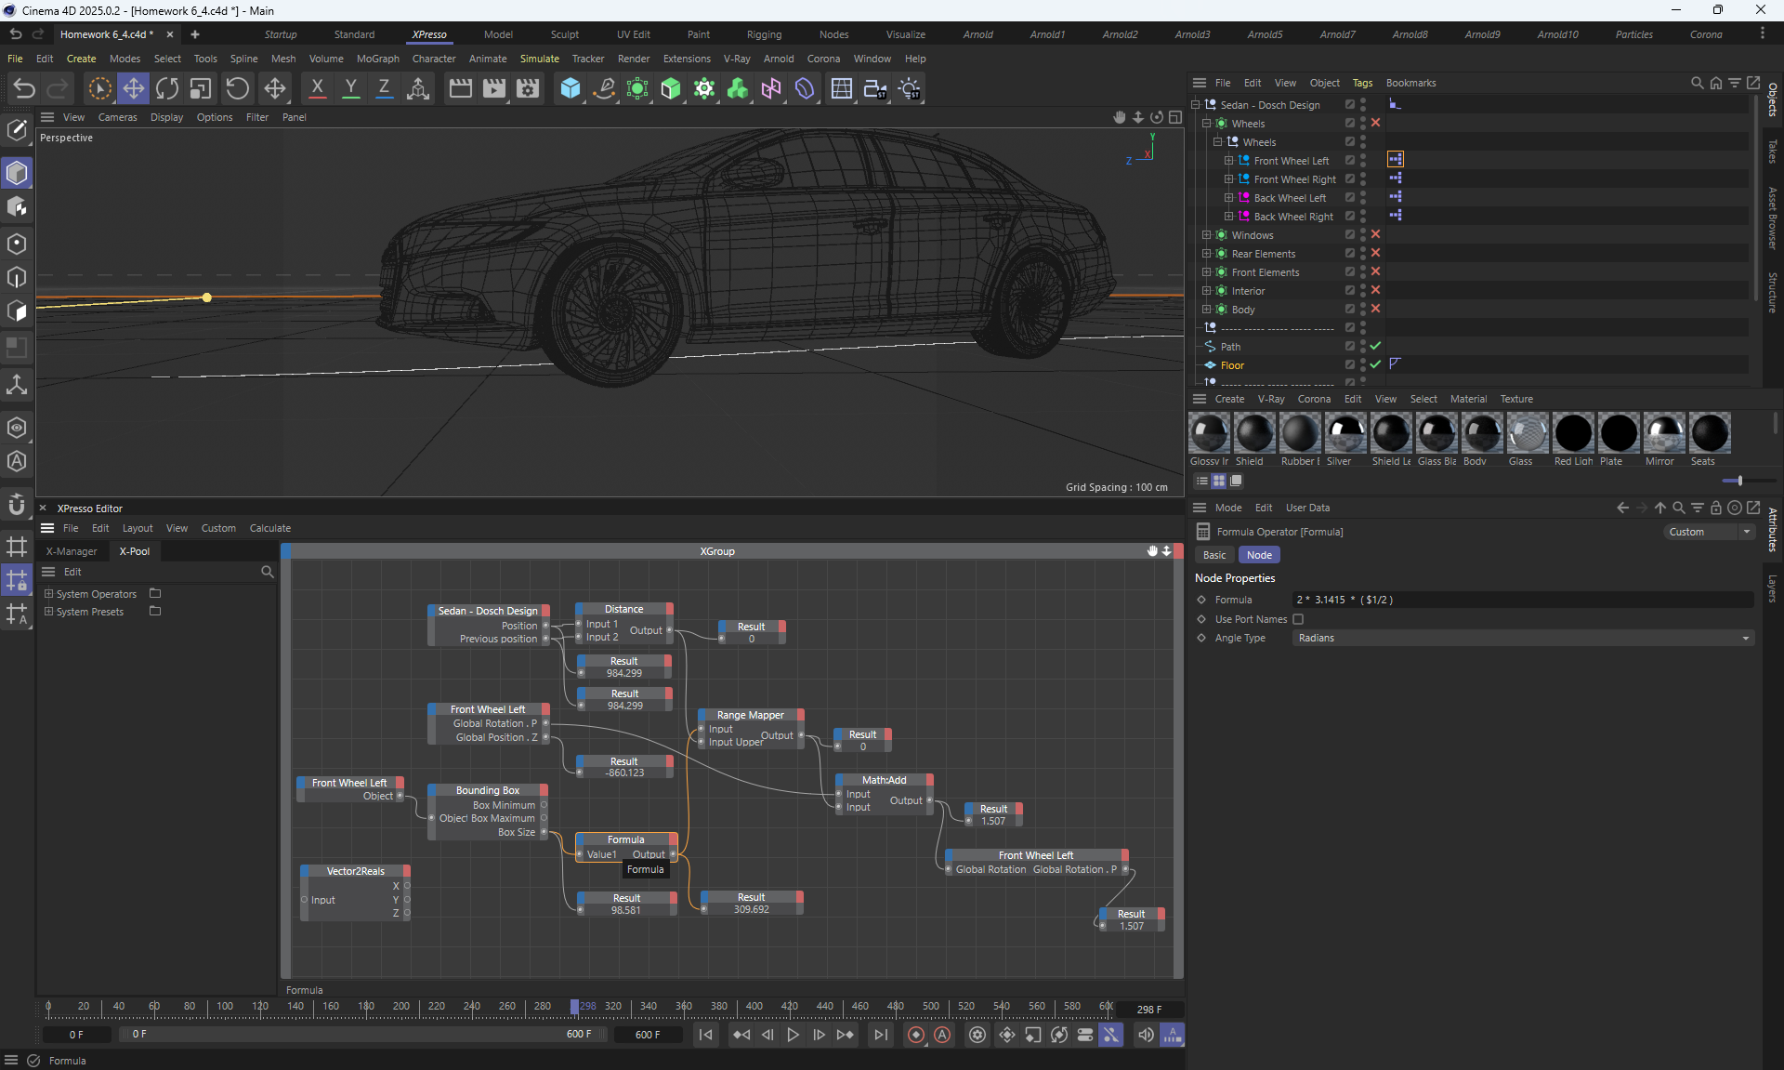Enable the Use Port Names checkbox
This screenshot has width=1784, height=1070.
(x=1298, y=619)
